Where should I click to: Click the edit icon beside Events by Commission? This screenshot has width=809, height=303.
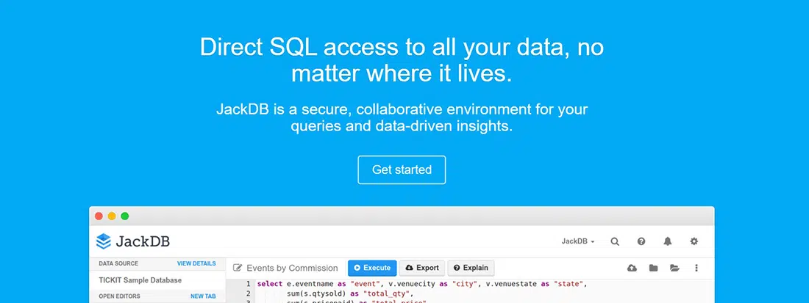238,268
